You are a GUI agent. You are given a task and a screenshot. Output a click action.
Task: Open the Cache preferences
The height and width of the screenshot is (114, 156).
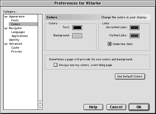tap(15, 48)
